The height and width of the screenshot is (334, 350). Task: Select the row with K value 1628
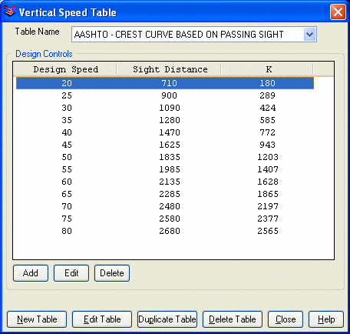[165, 182]
